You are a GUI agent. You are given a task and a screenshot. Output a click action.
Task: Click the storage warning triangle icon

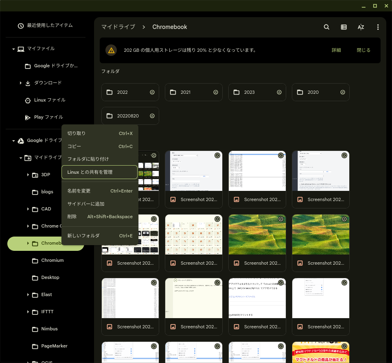[x=111, y=50]
